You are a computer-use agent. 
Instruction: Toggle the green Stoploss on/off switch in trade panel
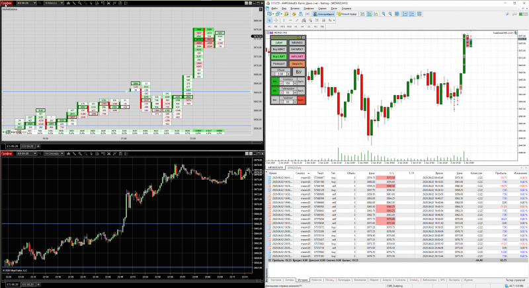[275, 81]
